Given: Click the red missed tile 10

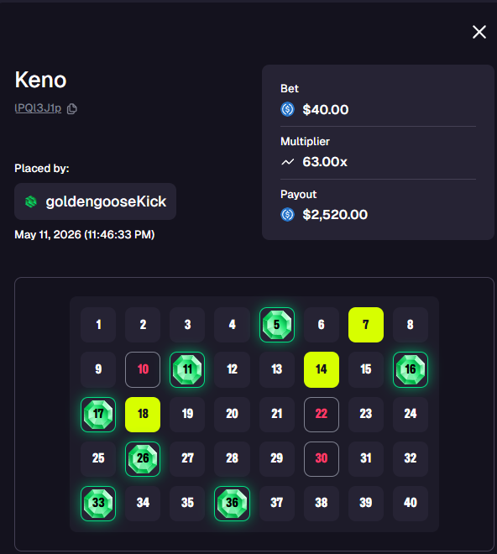Looking at the screenshot, I should coord(143,369).
